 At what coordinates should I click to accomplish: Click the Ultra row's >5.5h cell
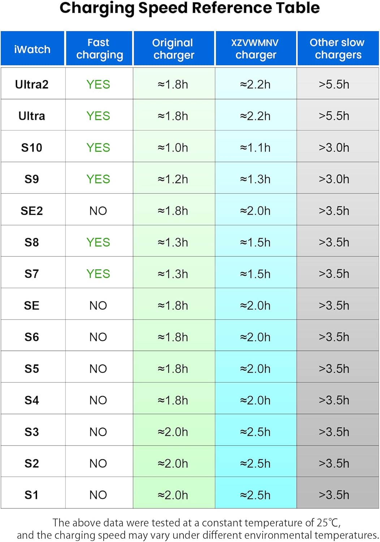334,116
